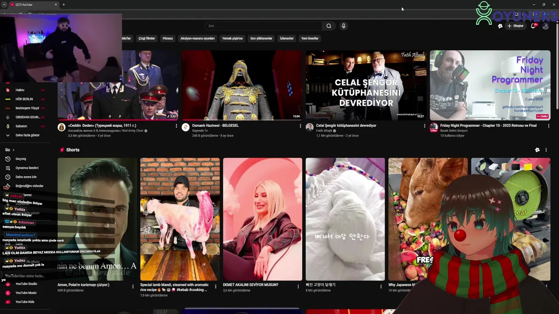Open the Special lamb Mandi short thumbnail
This screenshot has width=559, height=314.
click(180, 219)
